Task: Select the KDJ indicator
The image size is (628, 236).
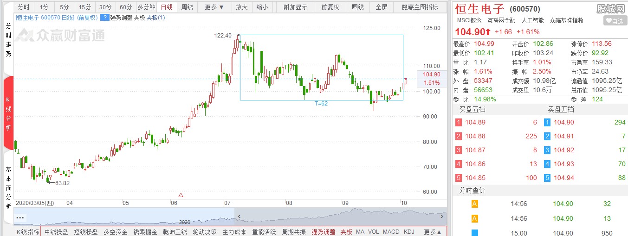Action: [409, 232]
